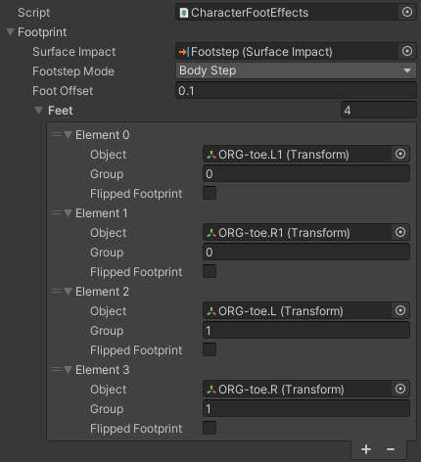Open object picker for ORG-toe.L1 transform
The height and width of the screenshot is (462, 421).
(400, 154)
